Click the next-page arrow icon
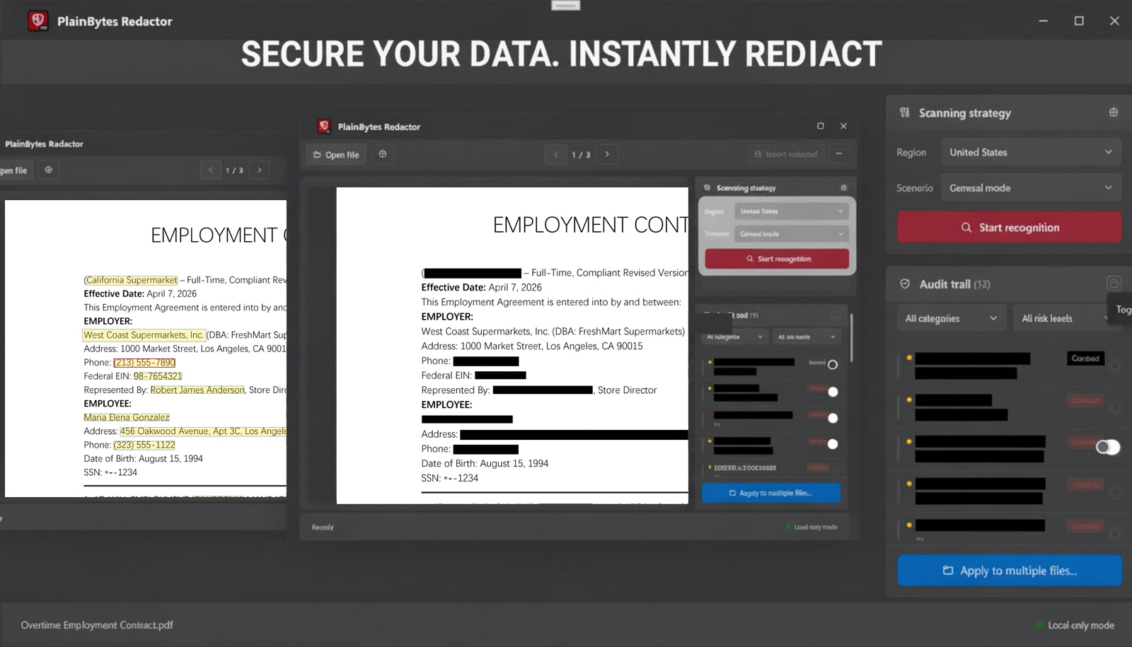Image resolution: width=1132 pixels, height=647 pixels. [607, 153]
